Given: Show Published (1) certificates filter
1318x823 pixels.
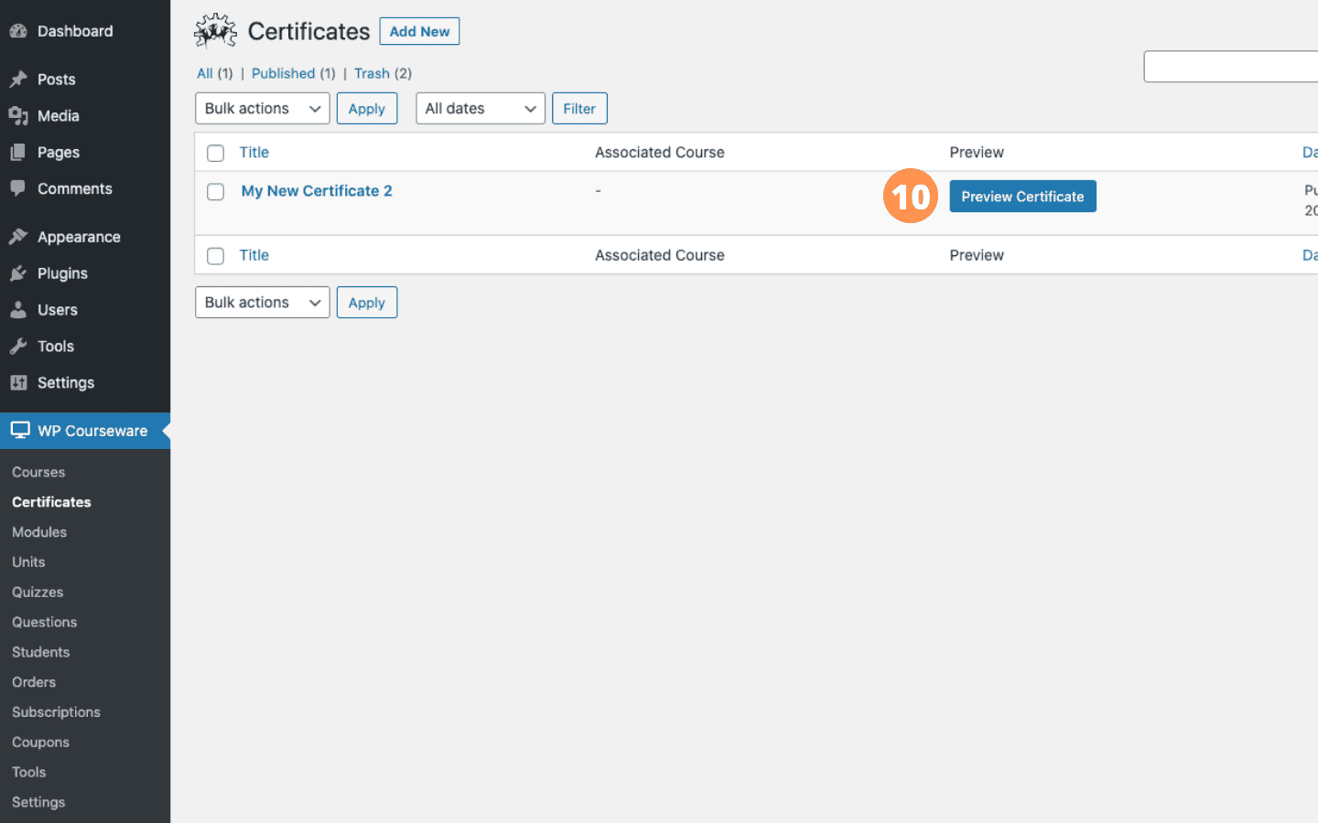Looking at the screenshot, I should [293, 73].
